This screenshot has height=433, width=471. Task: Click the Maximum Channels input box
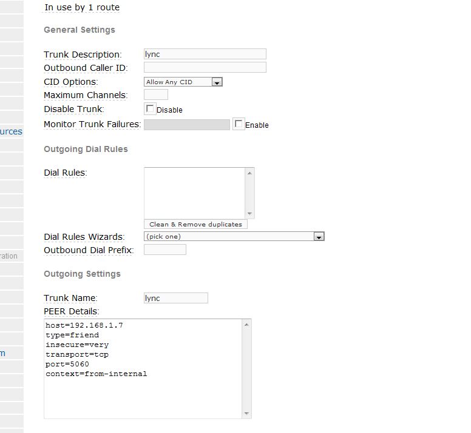[x=155, y=94]
